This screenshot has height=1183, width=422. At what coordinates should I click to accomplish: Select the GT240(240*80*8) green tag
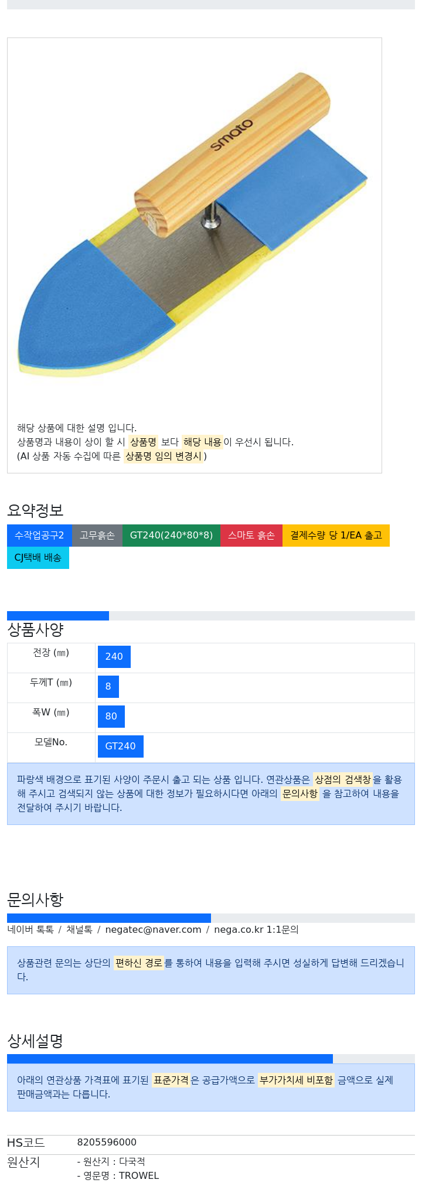[171, 536]
